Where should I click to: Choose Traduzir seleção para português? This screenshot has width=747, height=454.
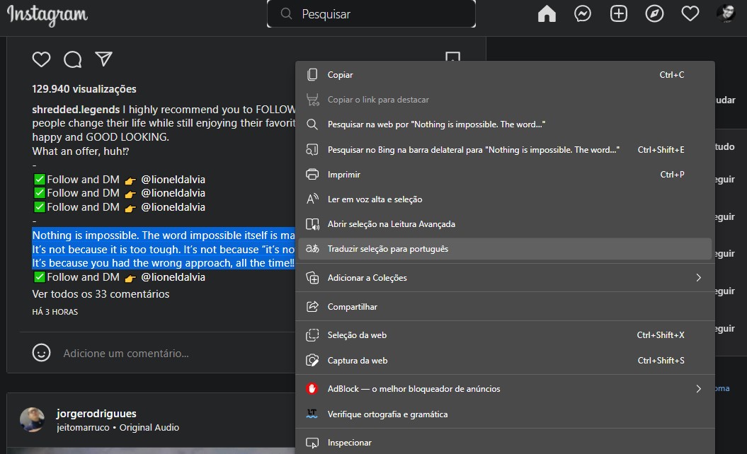(x=505, y=249)
